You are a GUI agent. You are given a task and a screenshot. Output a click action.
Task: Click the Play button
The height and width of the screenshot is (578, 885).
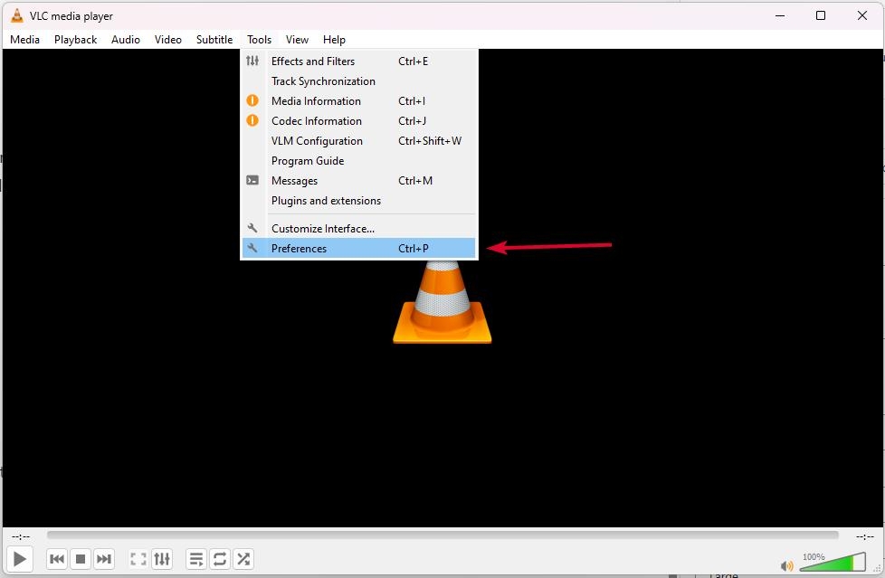(19, 559)
